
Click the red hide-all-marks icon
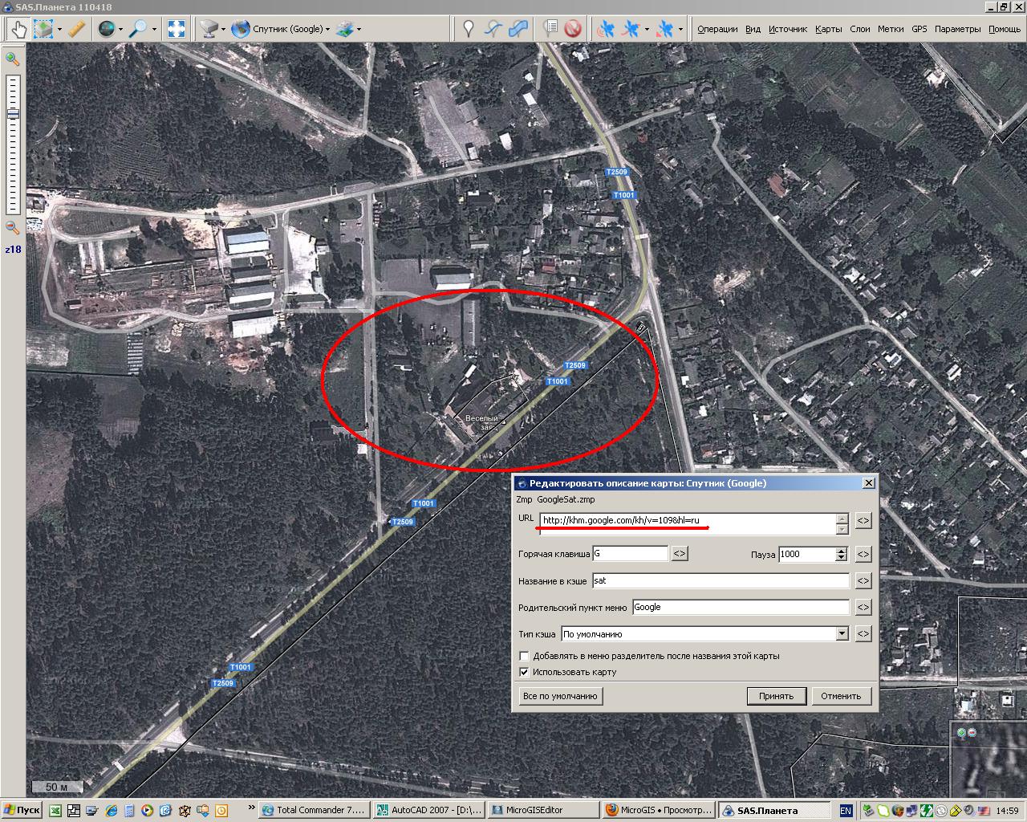[572, 29]
